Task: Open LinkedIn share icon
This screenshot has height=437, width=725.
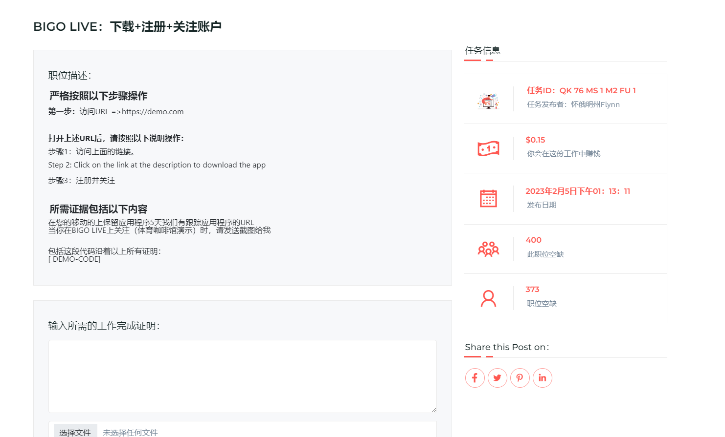Action: 542,378
